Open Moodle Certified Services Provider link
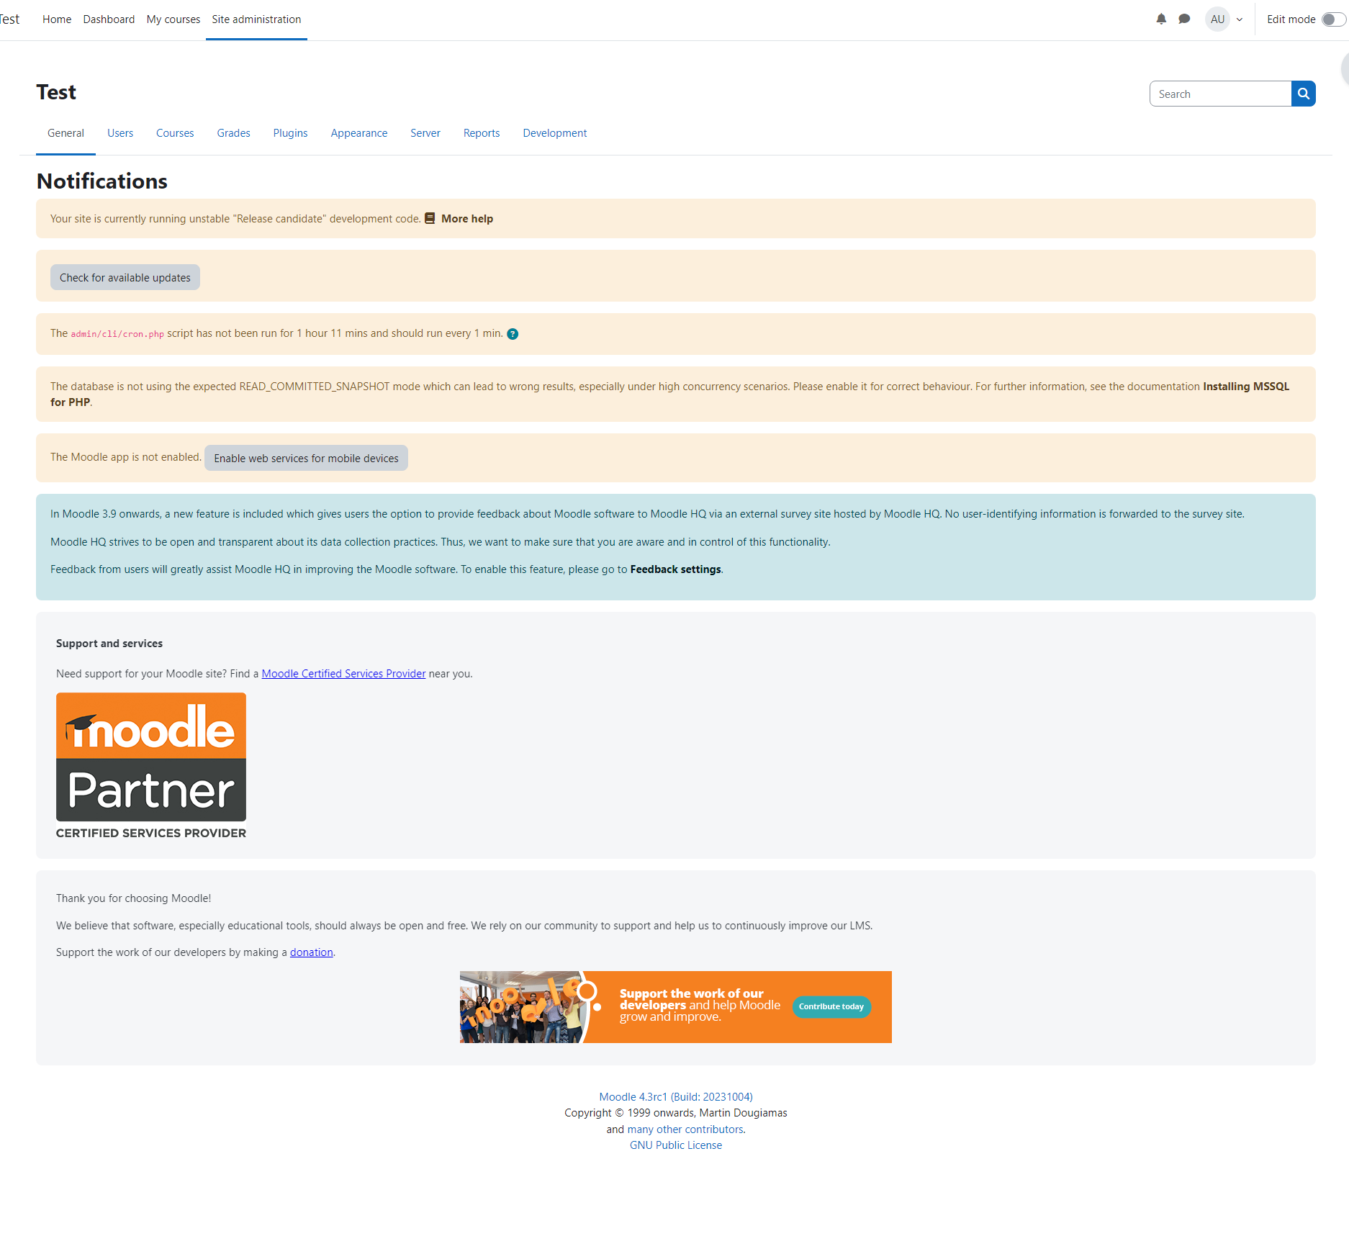 343,674
